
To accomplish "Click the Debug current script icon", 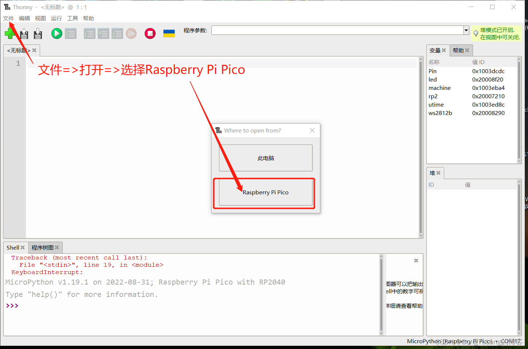I will point(71,33).
